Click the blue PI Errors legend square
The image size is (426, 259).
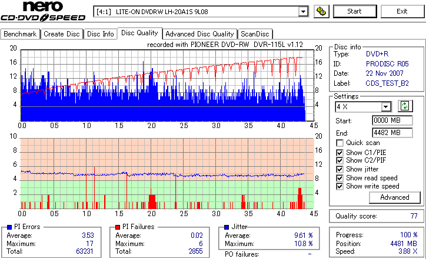(9, 227)
